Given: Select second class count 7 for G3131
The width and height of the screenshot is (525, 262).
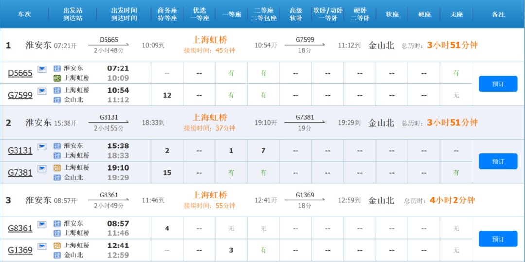Looking at the screenshot, I should 263,151.
